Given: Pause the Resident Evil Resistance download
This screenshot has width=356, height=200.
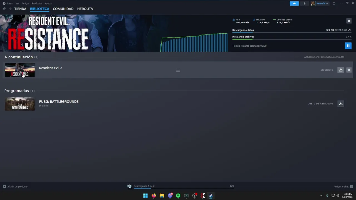Looking at the screenshot, I should point(348,46).
